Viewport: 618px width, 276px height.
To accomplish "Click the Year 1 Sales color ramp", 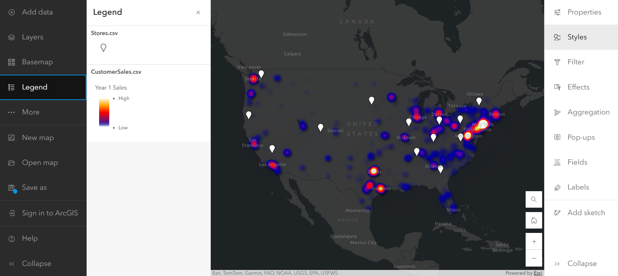I will coord(104,113).
